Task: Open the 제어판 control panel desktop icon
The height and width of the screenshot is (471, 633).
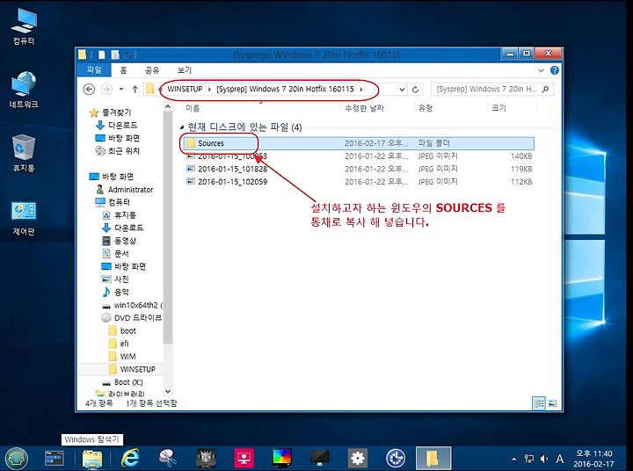Action: coord(24,217)
